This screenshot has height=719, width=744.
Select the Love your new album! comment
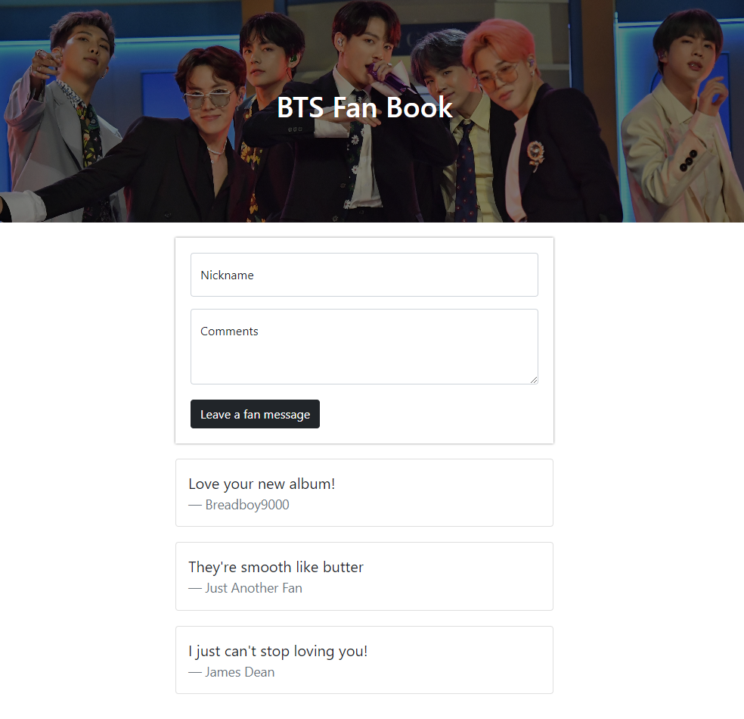[x=262, y=484]
